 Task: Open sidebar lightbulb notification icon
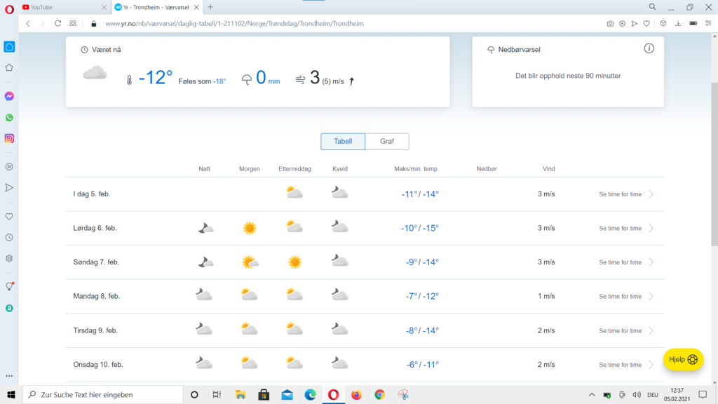pyautogui.click(x=10, y=286)
